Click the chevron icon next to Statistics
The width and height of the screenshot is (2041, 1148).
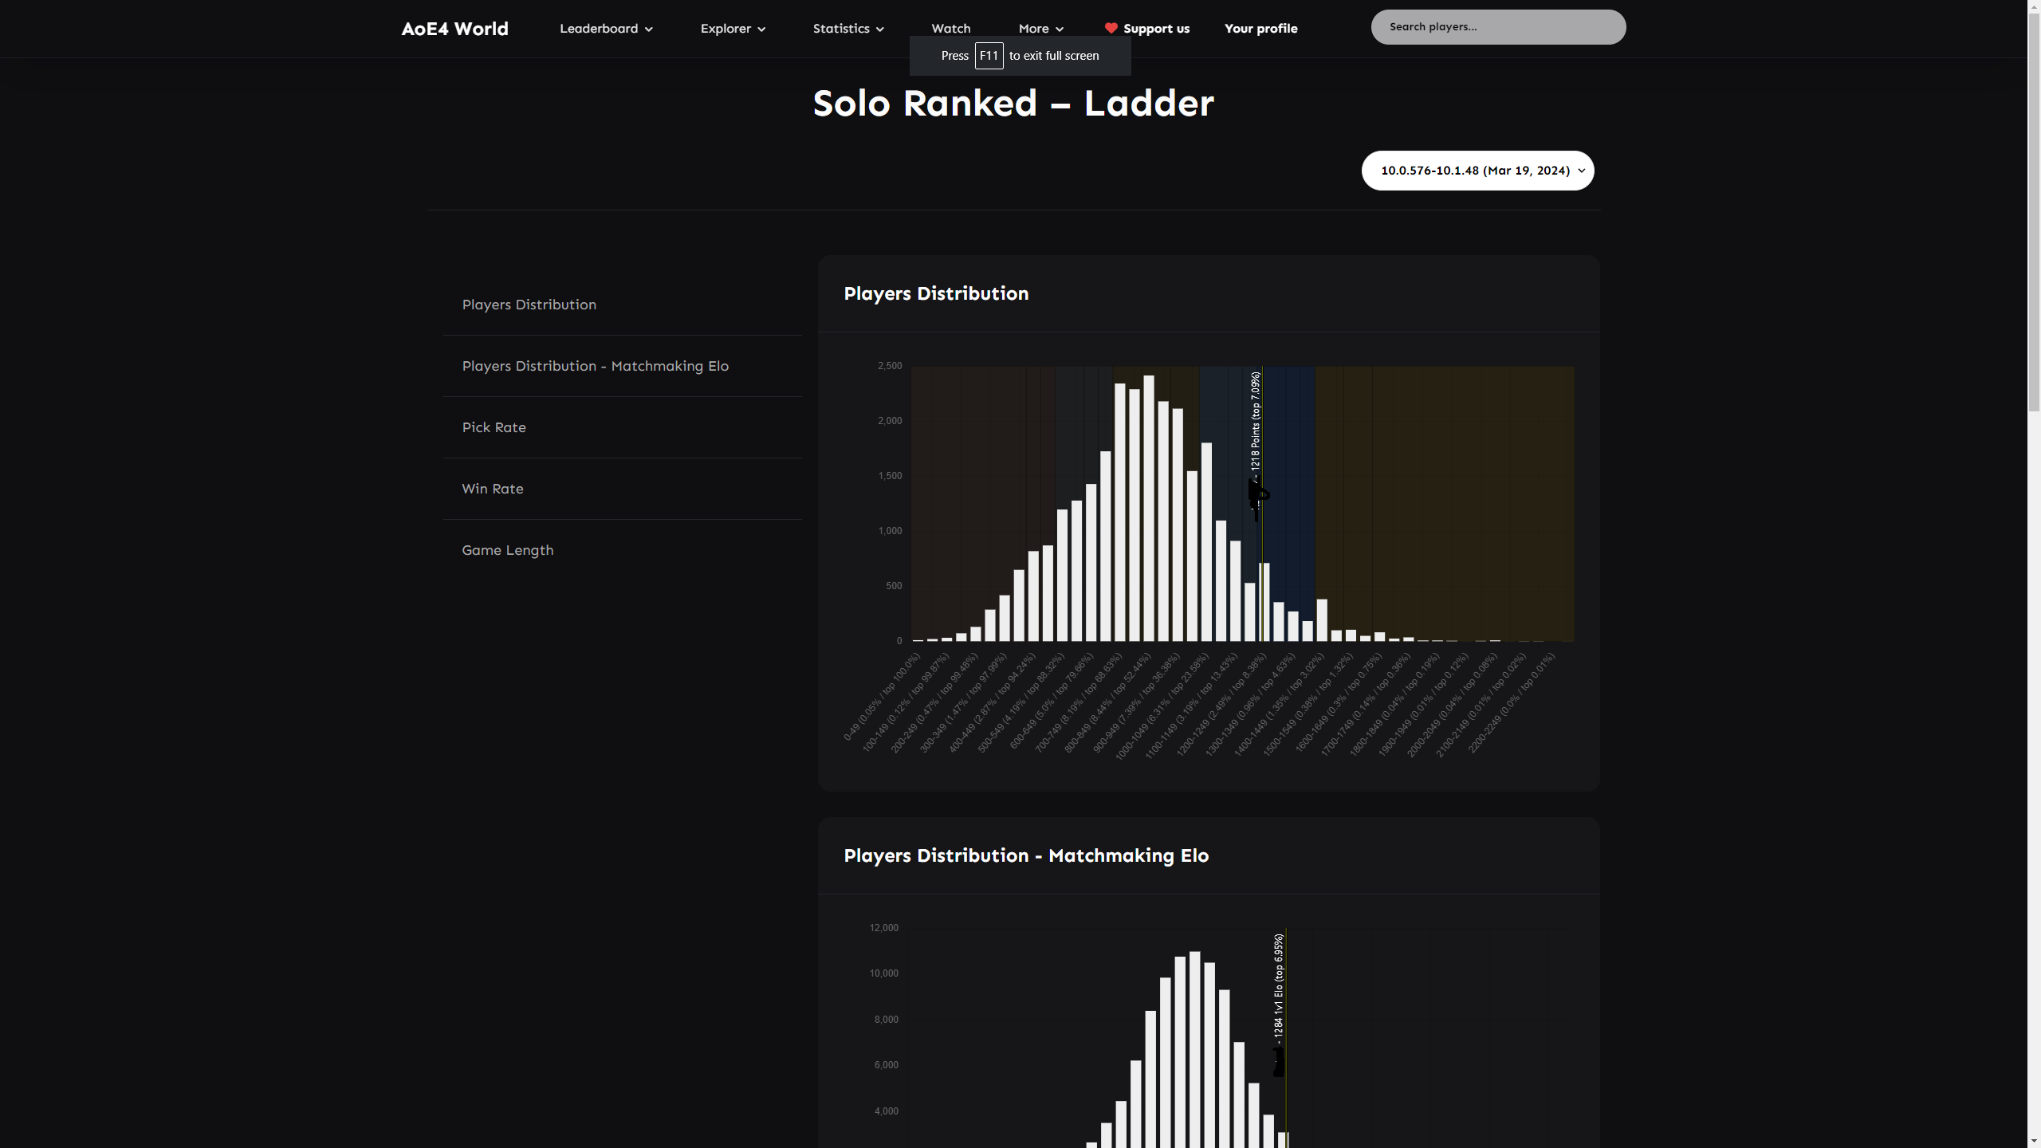pyautogui.click(x=879, y=29)
